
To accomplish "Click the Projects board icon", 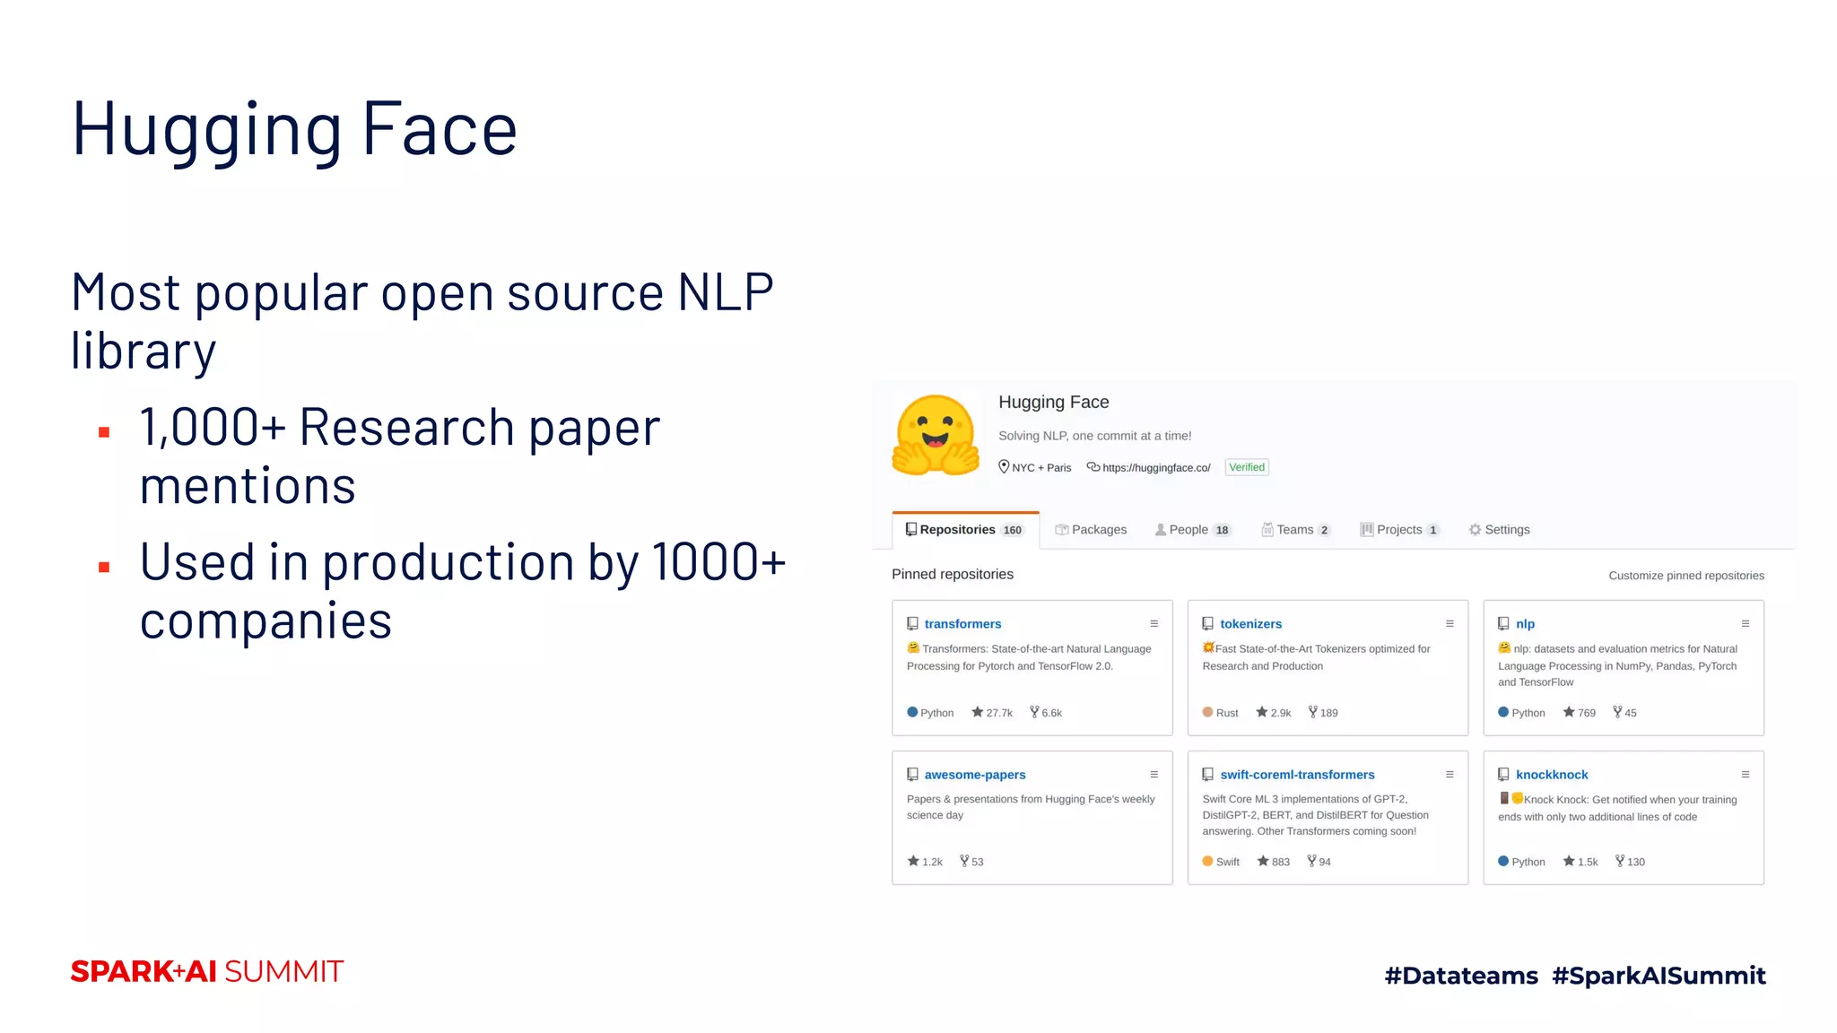I will tap(1367, 530).
